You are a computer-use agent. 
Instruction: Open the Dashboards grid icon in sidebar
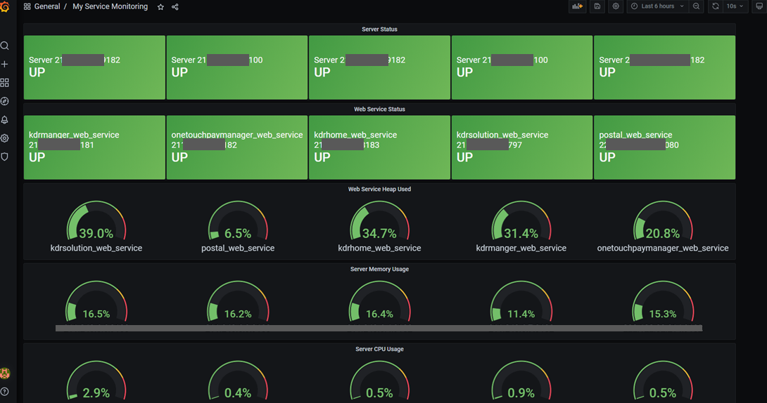click(x=5, y=83)
